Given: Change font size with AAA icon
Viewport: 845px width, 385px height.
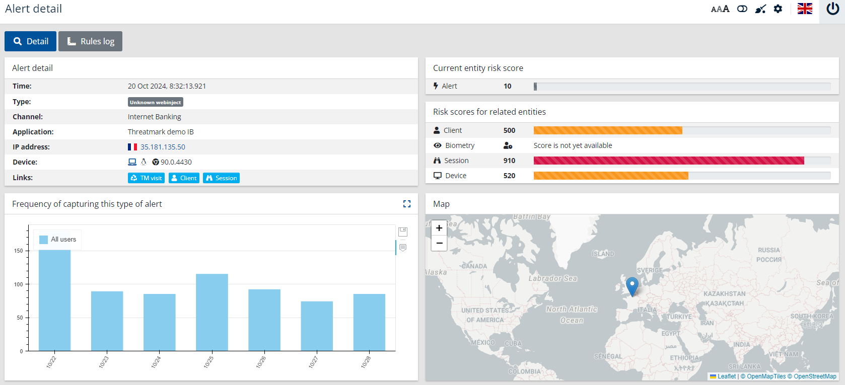Looking at the screenshot, I should click(x=720, y=9).
